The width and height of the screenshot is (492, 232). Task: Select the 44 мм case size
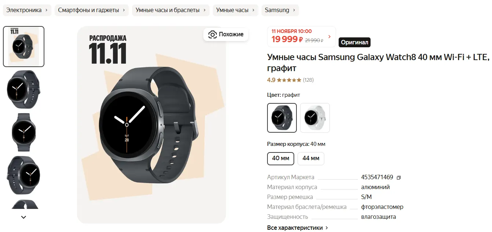pos(311,159)
